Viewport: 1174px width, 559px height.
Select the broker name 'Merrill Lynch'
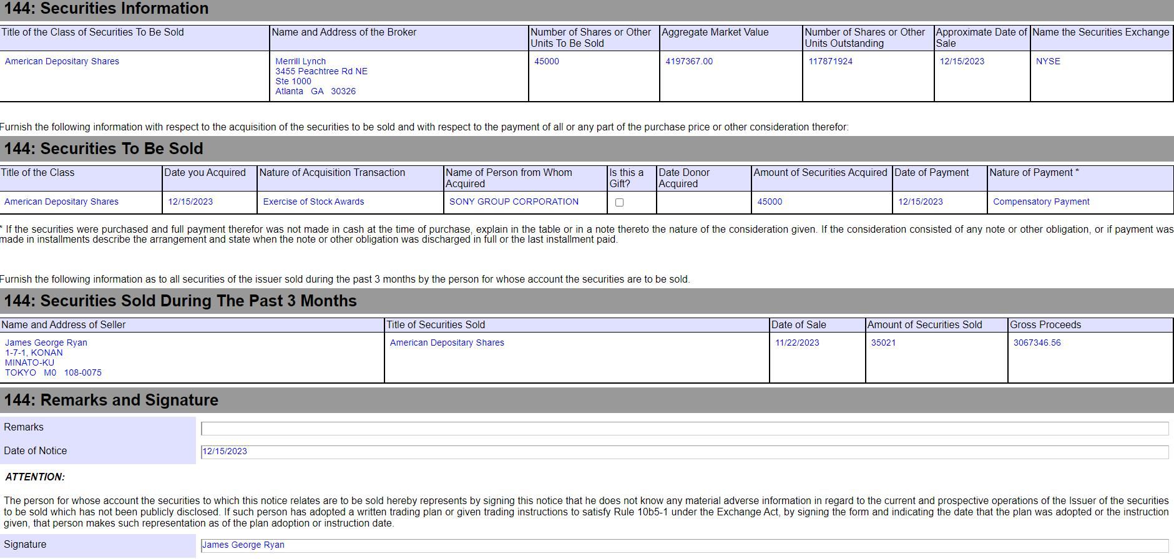click(x=300, y=61)
